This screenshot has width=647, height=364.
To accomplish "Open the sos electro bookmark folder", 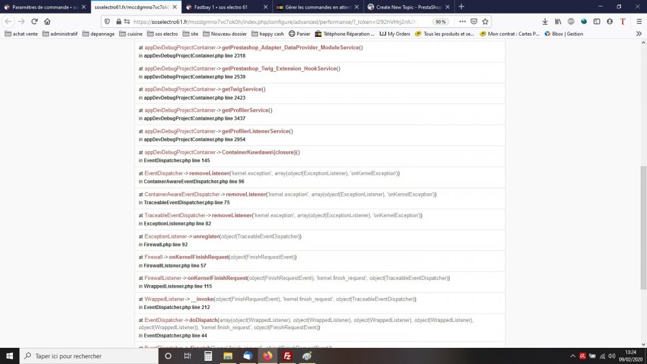I will pos(162,34).
